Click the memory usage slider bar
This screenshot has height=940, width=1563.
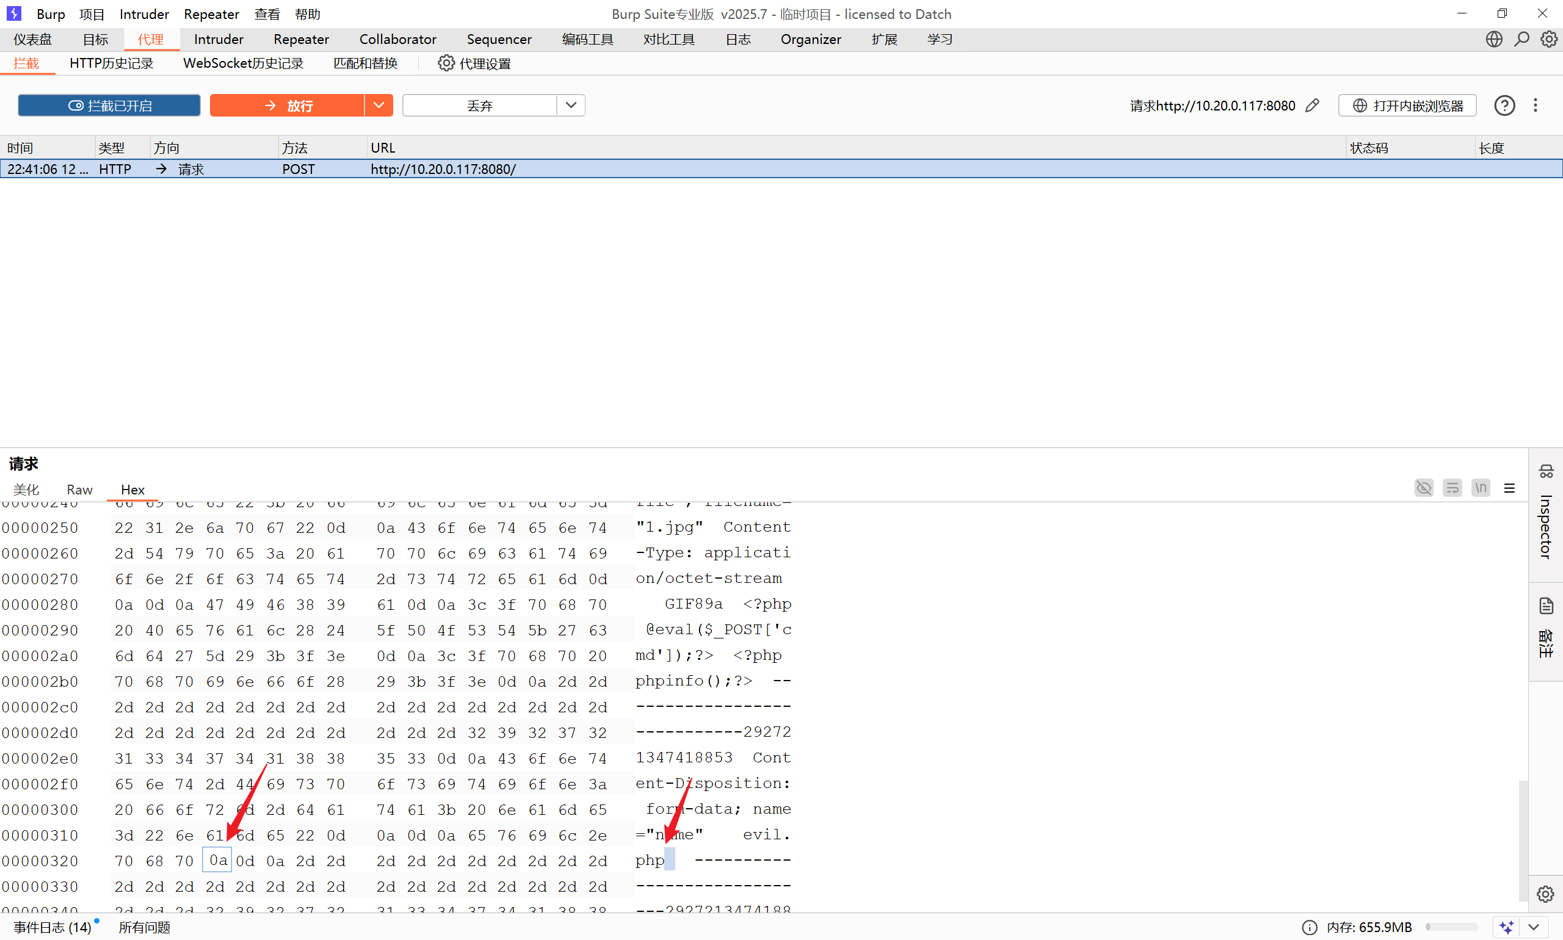(1451, 927)
